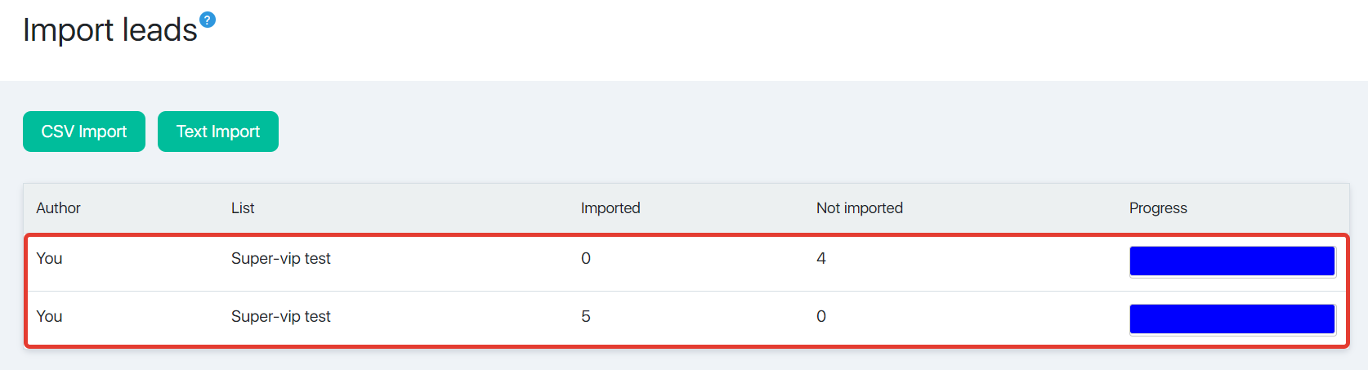1368x370 pixels.
Task: Click the Imported value 0 in first row
Action: [x=586, y=259]
